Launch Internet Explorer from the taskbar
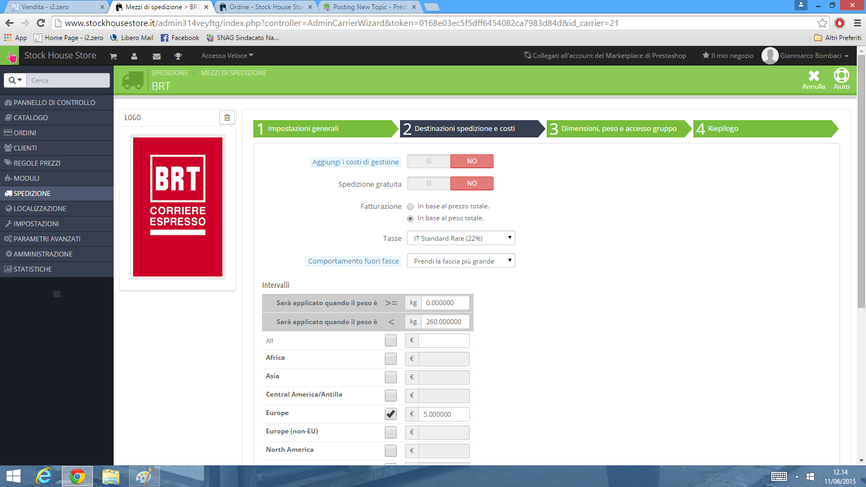Image resolution: width=866 pixels, height=487 pixels. pos(44,476)
